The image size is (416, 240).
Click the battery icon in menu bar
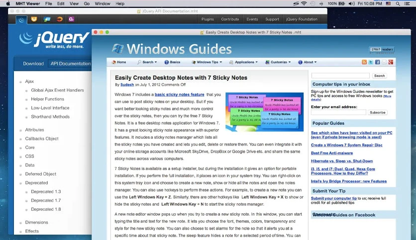tap(342, 3)
